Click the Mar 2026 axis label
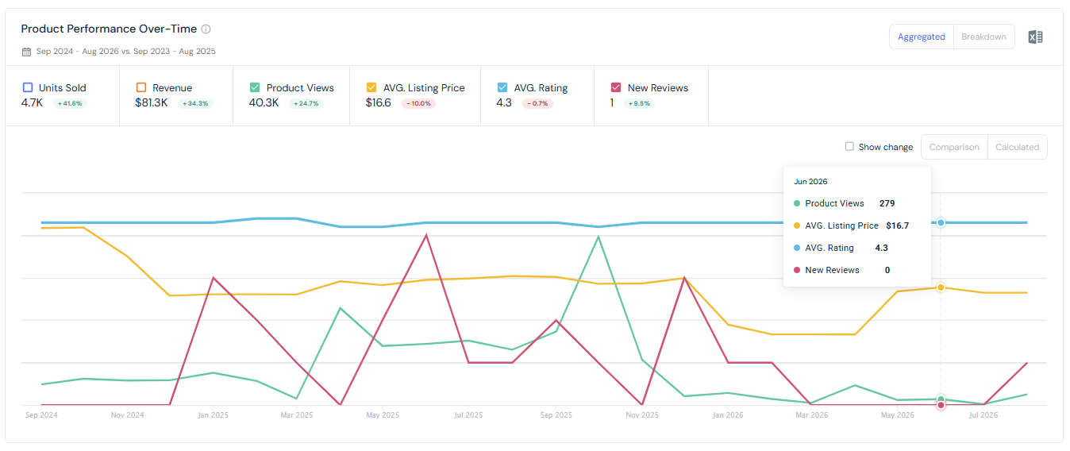The width and height of the screenshot is (1070, 451). [x=812, y=415]
